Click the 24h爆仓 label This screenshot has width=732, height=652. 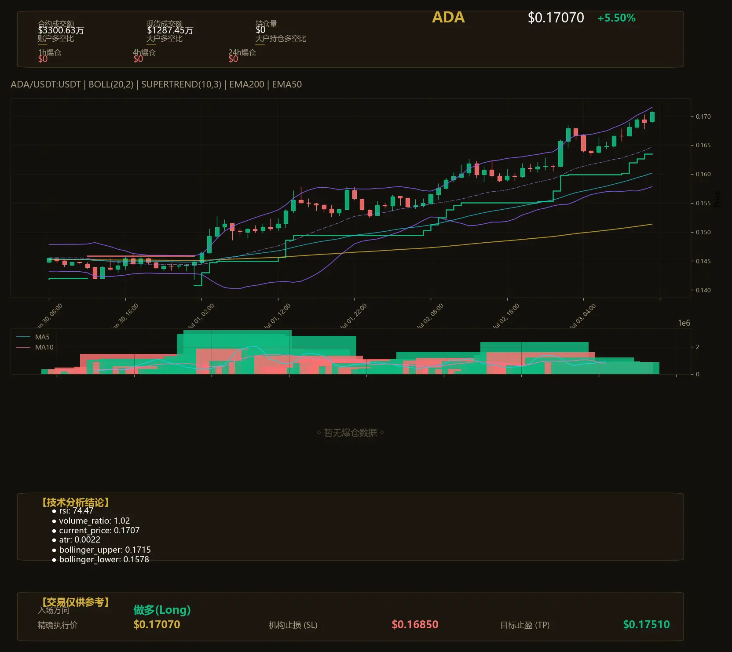(242, 53)
